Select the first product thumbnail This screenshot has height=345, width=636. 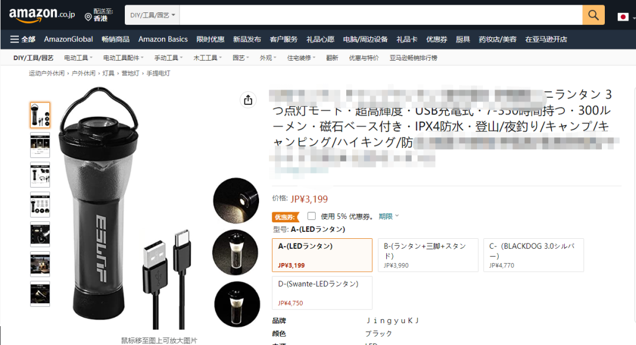click(40, 116)
